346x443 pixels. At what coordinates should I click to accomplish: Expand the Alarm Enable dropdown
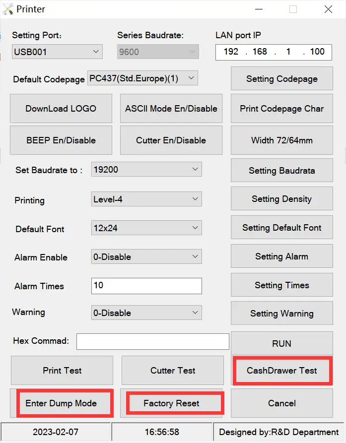(x=146, y=257)
